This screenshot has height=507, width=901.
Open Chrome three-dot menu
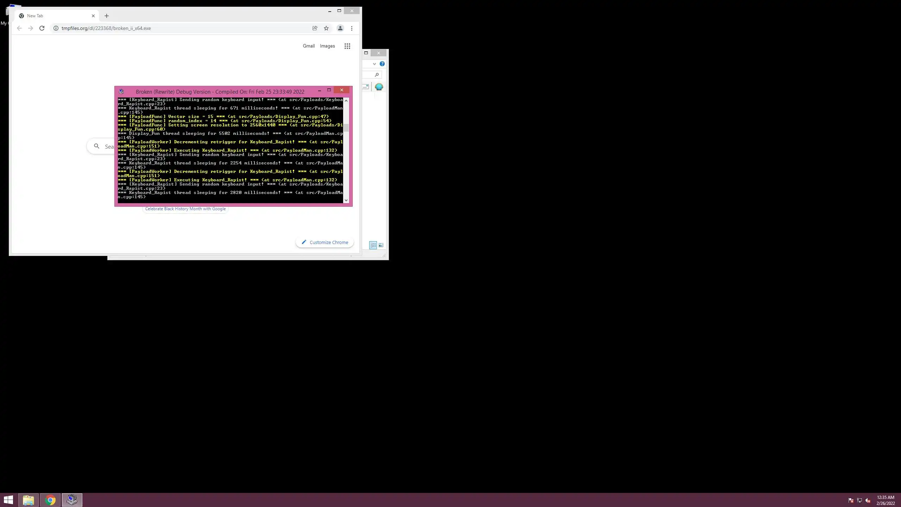click(x=352, y=28)
